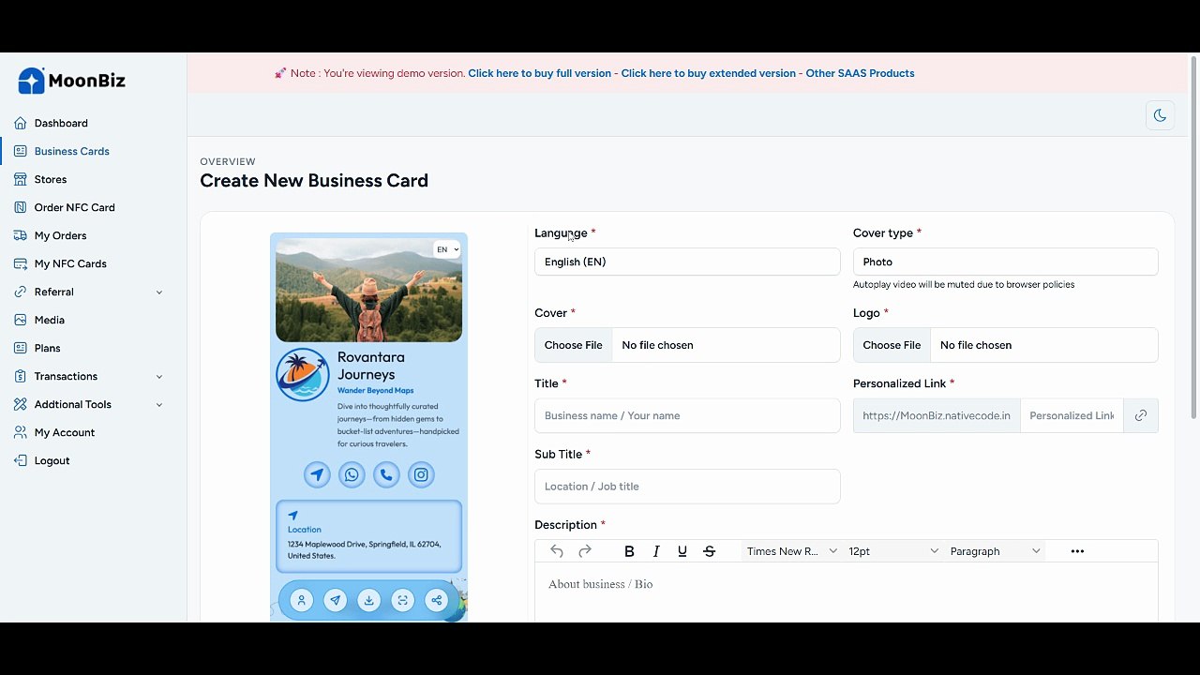Viewport: 1200px width, 675px height.
Task: Open Dashboard from the sidebar
Action: point(61,123)
